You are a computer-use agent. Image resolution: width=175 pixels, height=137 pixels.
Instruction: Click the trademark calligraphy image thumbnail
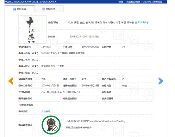pos(32,29)
